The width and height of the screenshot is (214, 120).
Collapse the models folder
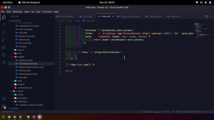[x=31, y=57]
